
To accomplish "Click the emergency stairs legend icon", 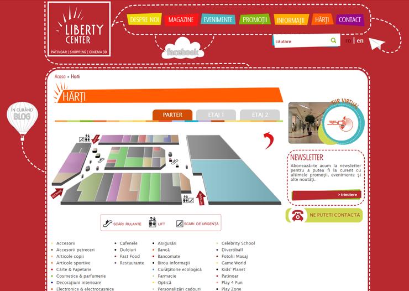I will tap(180, 224).
